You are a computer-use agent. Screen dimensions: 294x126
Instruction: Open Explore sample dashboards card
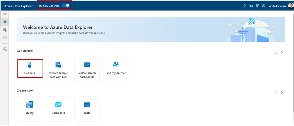click(87, 69)
